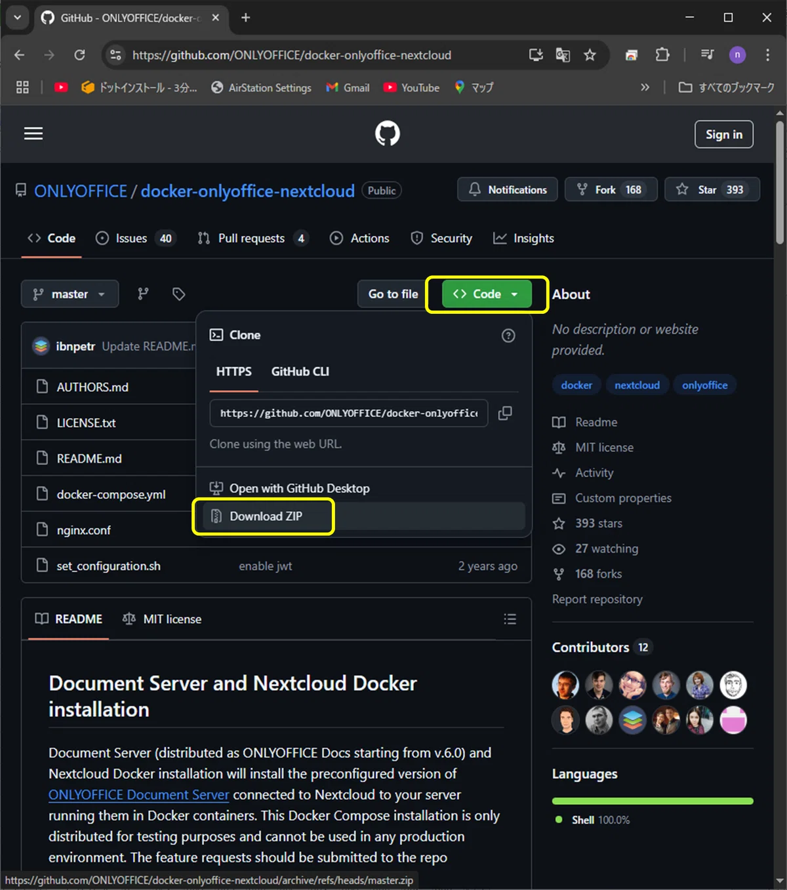Click install app icon in address bar

click(536, 55)
